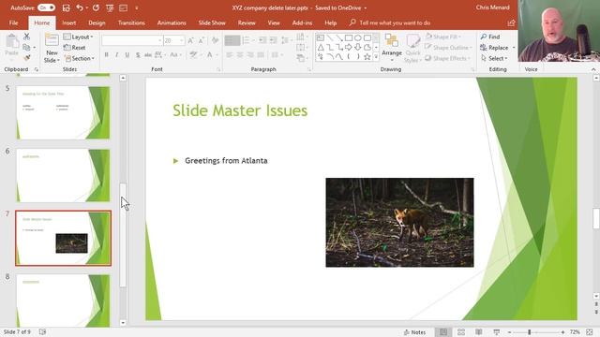600x337 pixels.
Task: Select slide 6 thumbnail
Action: 63,175
